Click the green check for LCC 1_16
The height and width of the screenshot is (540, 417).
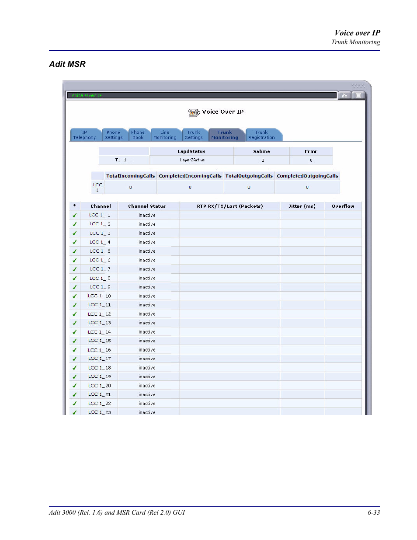[x=74, y=350]
